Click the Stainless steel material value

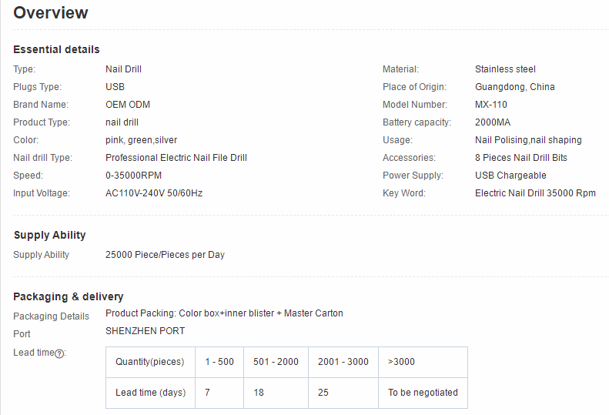tap(505, 69)
